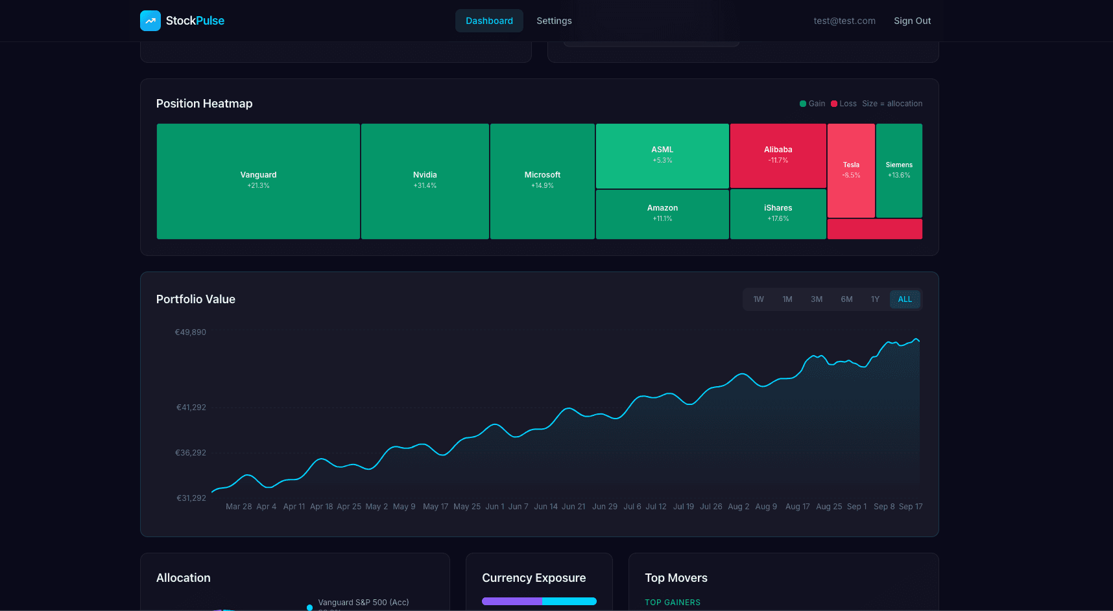Click the Siemens heatmap tile
1113x611 pixels.
(x=899, y=170)
